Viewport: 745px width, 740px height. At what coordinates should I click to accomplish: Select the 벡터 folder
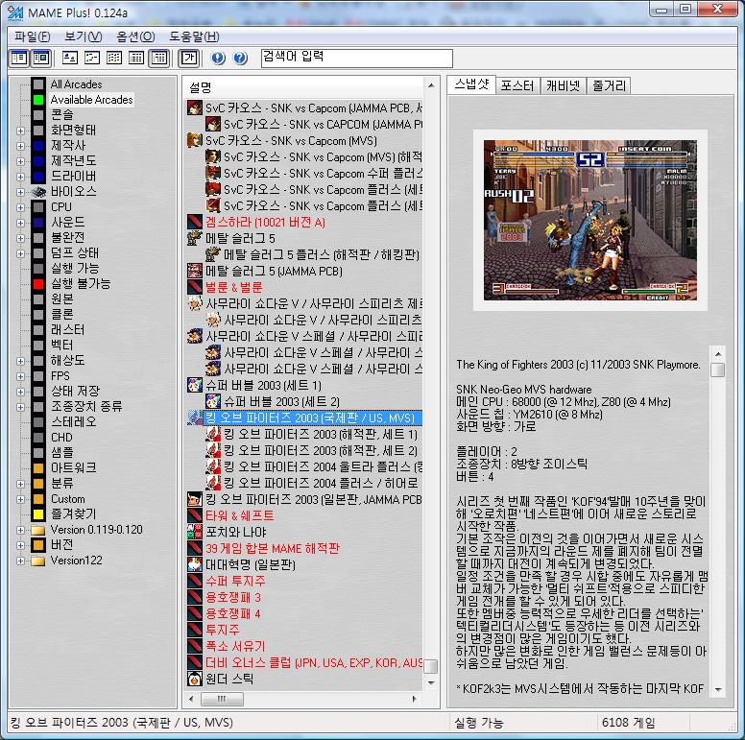[x=62, y=346]
